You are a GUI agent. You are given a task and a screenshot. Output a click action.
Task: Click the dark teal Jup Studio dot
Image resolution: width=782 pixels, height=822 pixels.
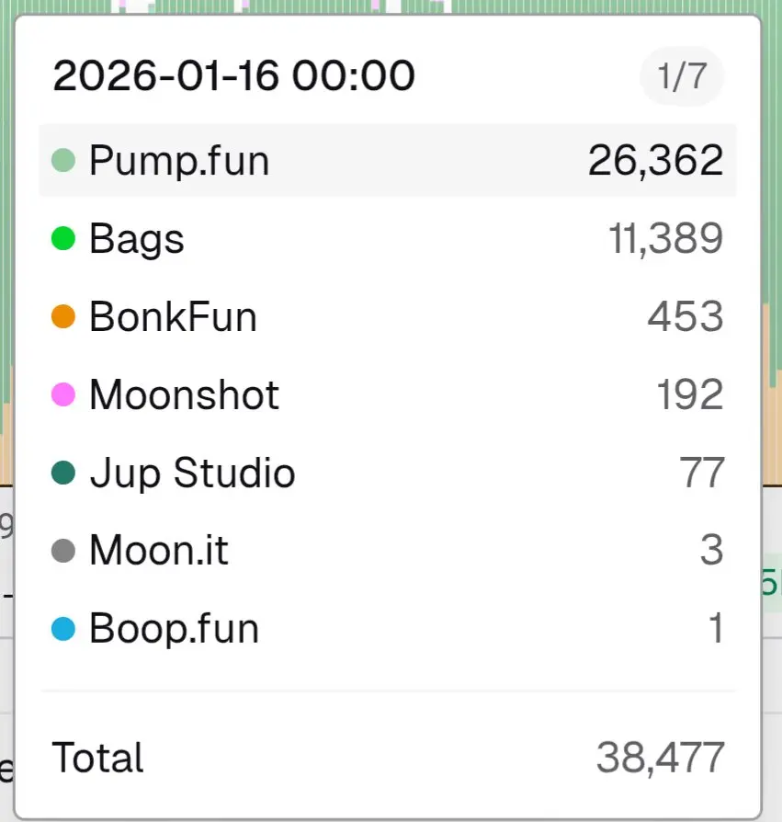pos(63,474)
